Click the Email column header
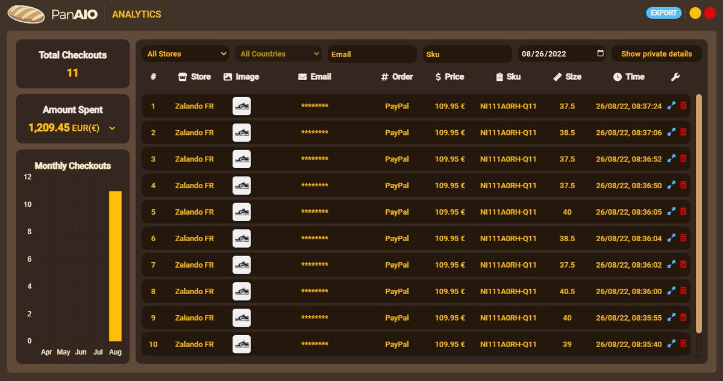723x381 pixels. tap(315, 77)
